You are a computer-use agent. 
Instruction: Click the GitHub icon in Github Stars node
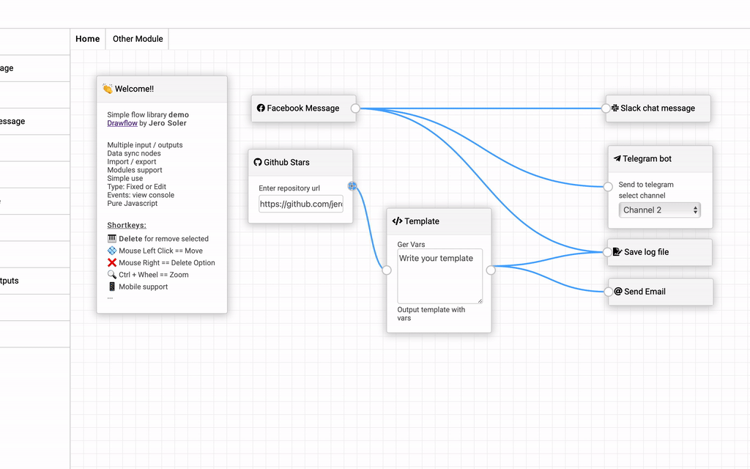(258, 162)
